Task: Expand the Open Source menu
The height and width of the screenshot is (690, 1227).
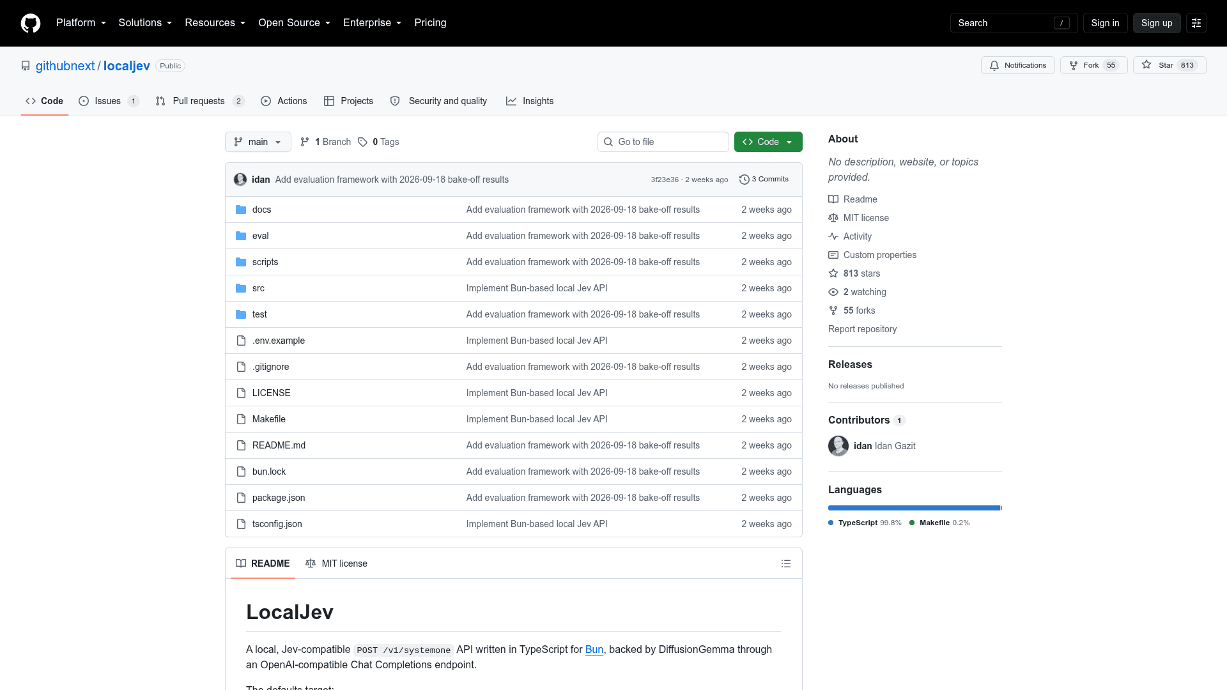Action: (x=295, y=23)
